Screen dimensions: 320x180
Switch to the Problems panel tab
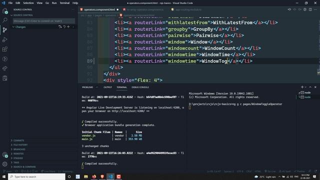[x=87, y=87]
